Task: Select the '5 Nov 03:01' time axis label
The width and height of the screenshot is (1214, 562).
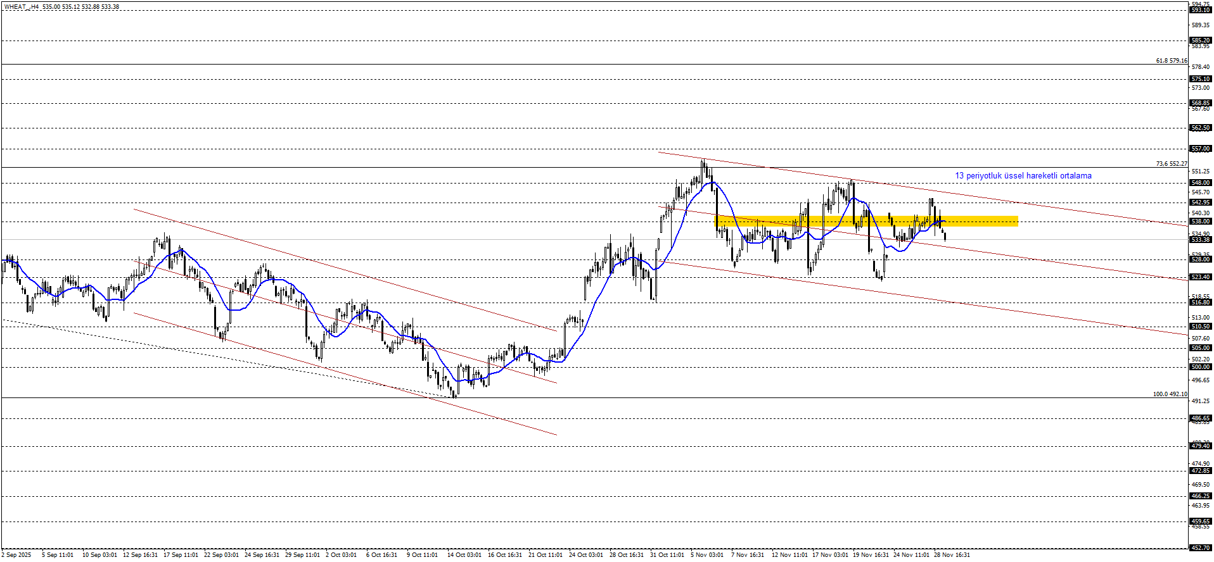Action: [707, 555]
